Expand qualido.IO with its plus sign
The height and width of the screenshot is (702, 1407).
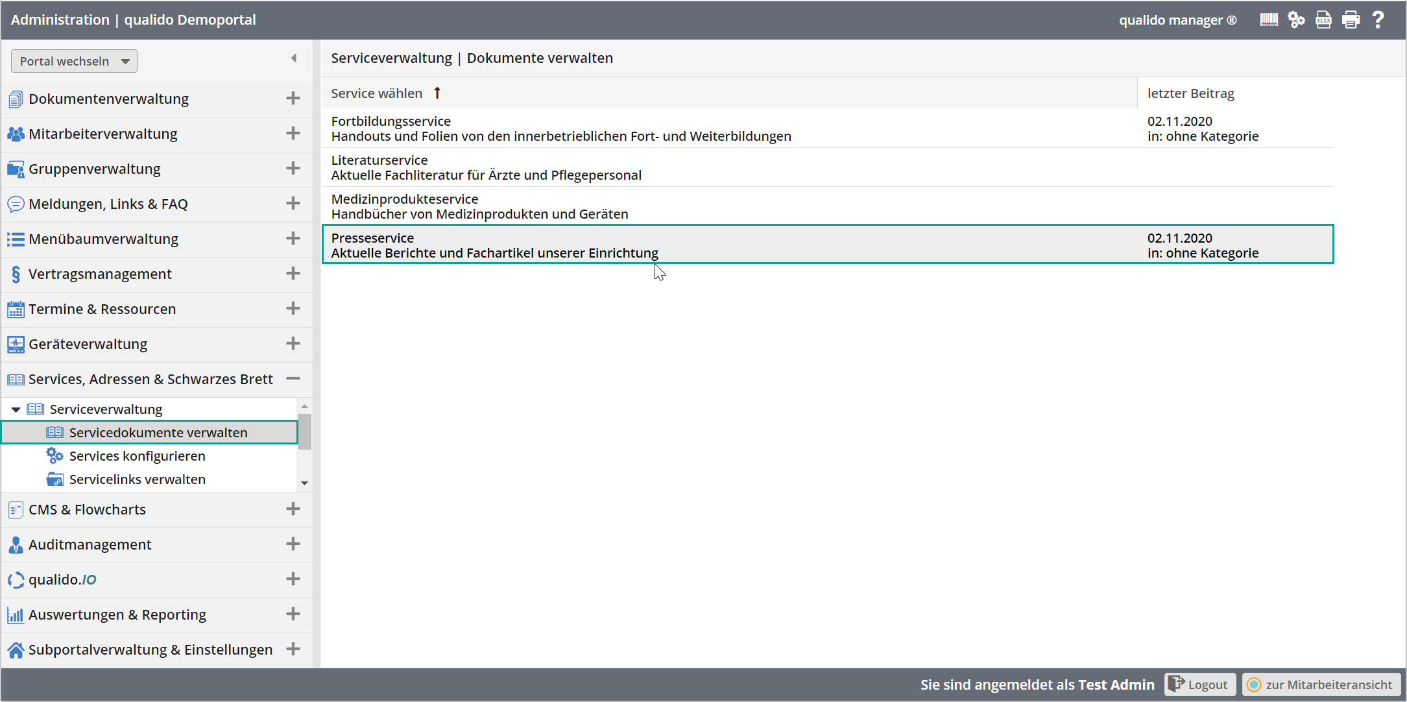pyautogui.click(x=293, y=579)
